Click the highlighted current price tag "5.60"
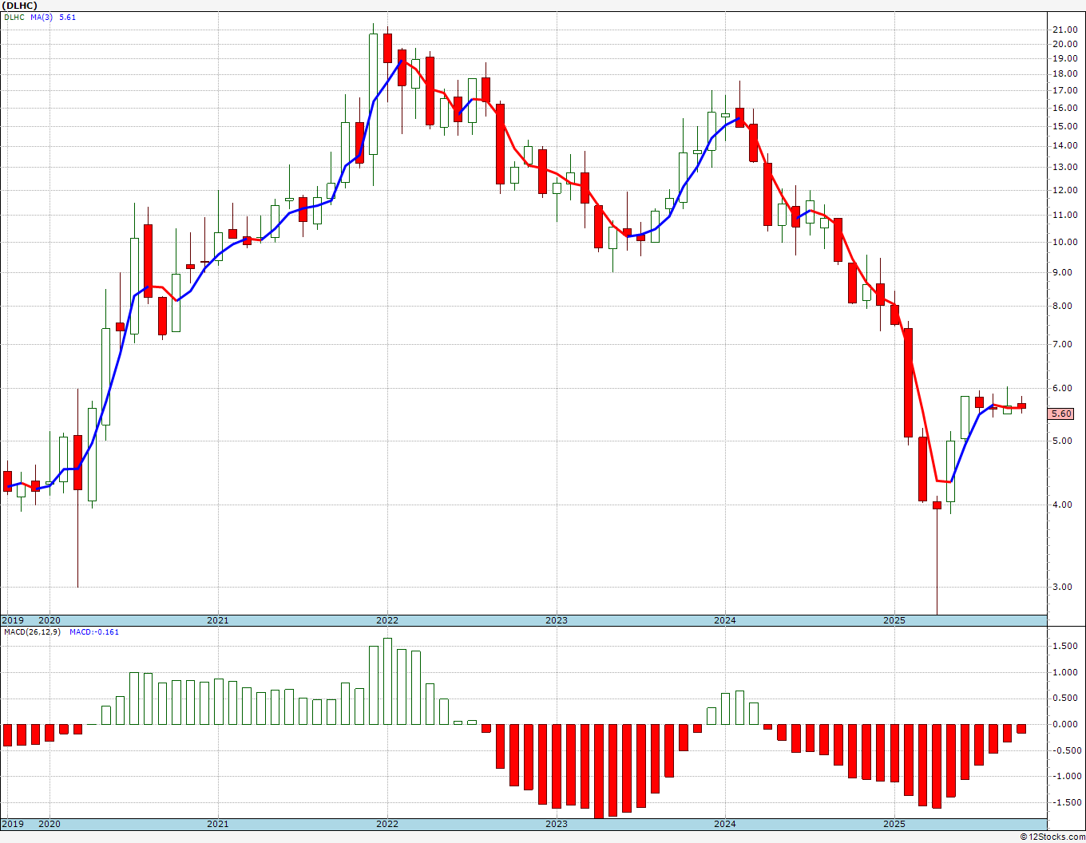 [x=1061, y=414]
